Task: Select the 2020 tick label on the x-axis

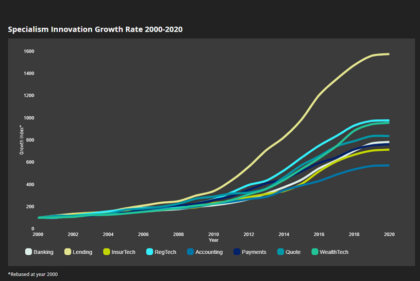Action: tap(389, 234)
